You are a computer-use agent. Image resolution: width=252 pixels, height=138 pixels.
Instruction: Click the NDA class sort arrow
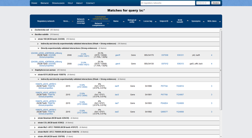coord(220,21)
